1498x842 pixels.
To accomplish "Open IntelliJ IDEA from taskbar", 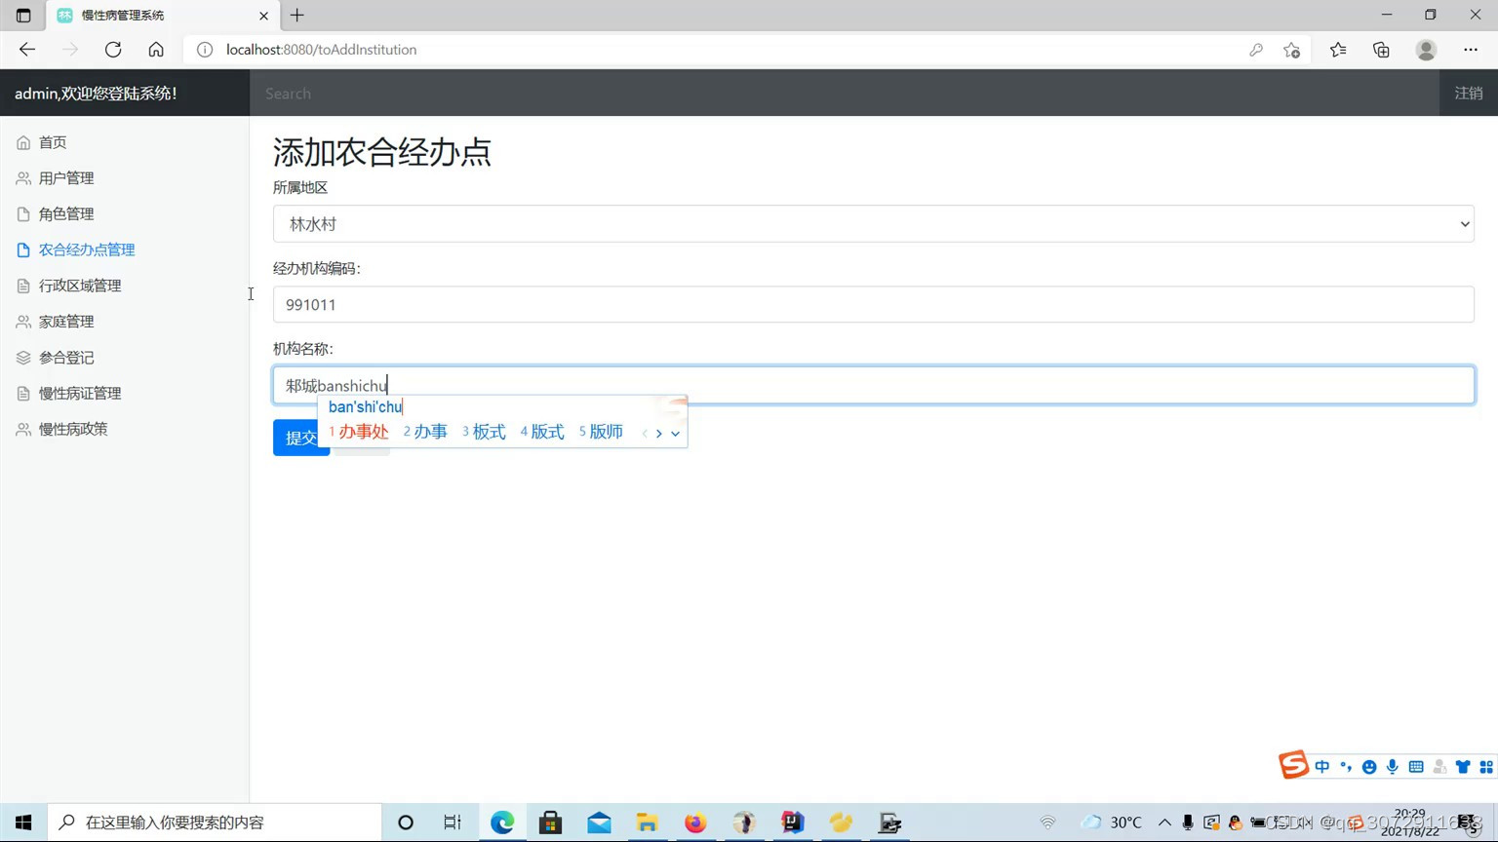I will [793, 823].
